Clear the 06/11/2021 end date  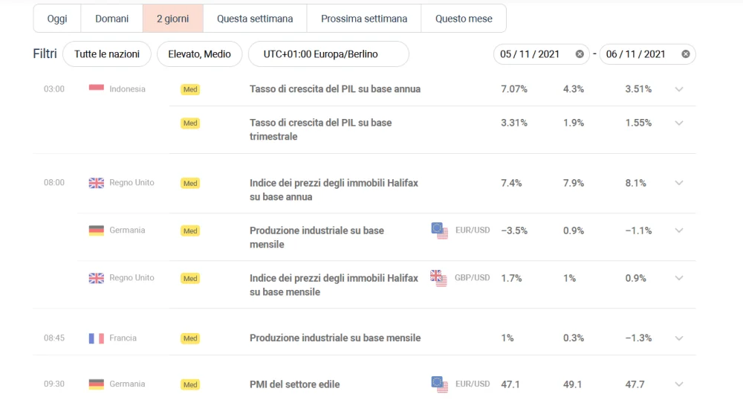click(x=686, y=54)
